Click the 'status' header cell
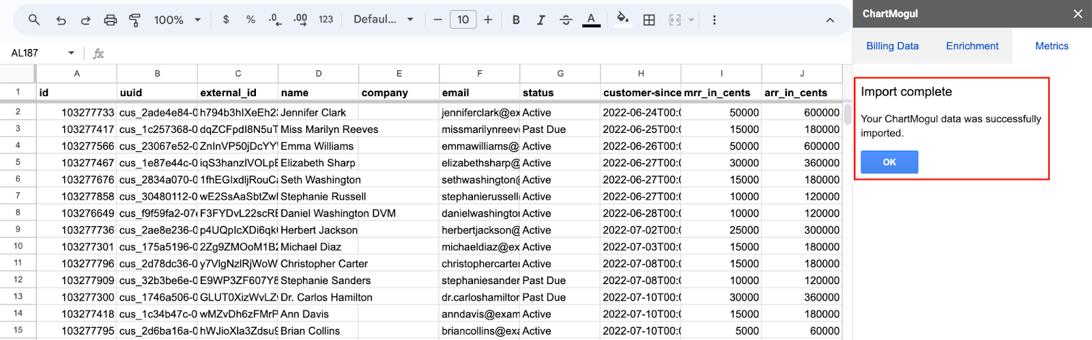Viewport: 1092px width, 340px height. tap(560, 93)
